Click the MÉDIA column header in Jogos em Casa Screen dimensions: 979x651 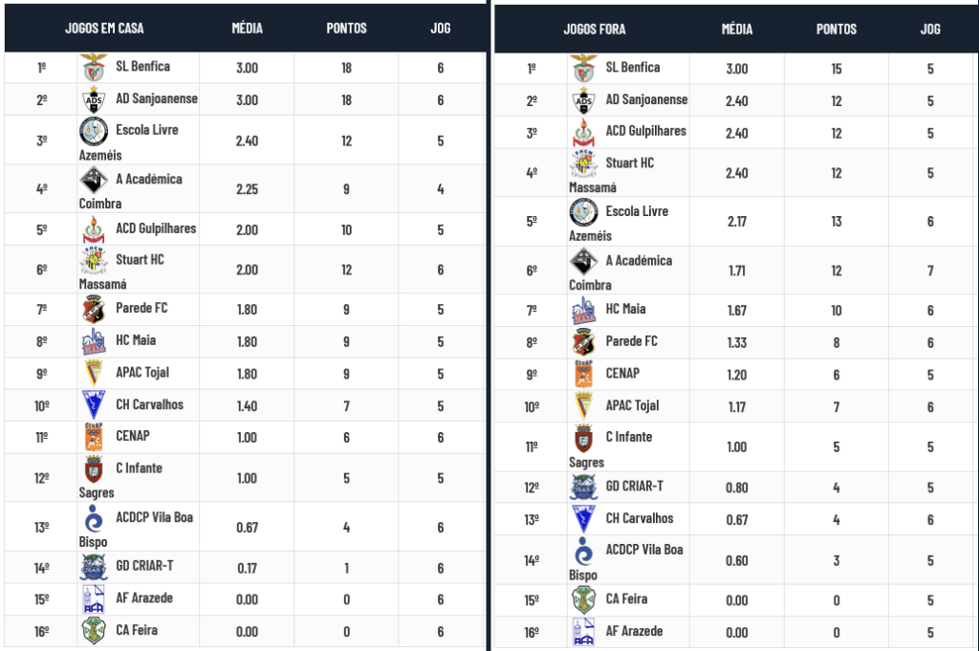tap(247, 28)
